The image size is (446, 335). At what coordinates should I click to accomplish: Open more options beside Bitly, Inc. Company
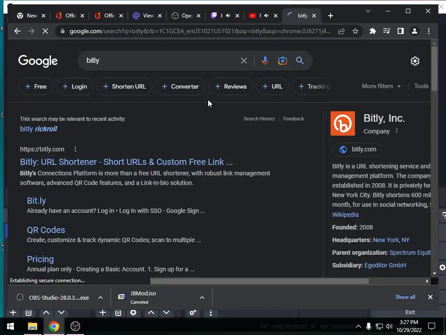coord(397,131)
